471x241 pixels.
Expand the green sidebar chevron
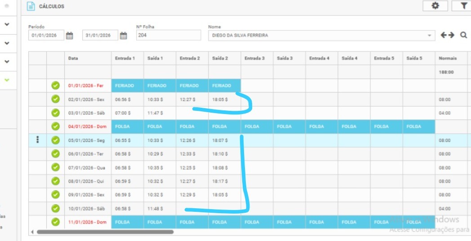click(7, 79)
